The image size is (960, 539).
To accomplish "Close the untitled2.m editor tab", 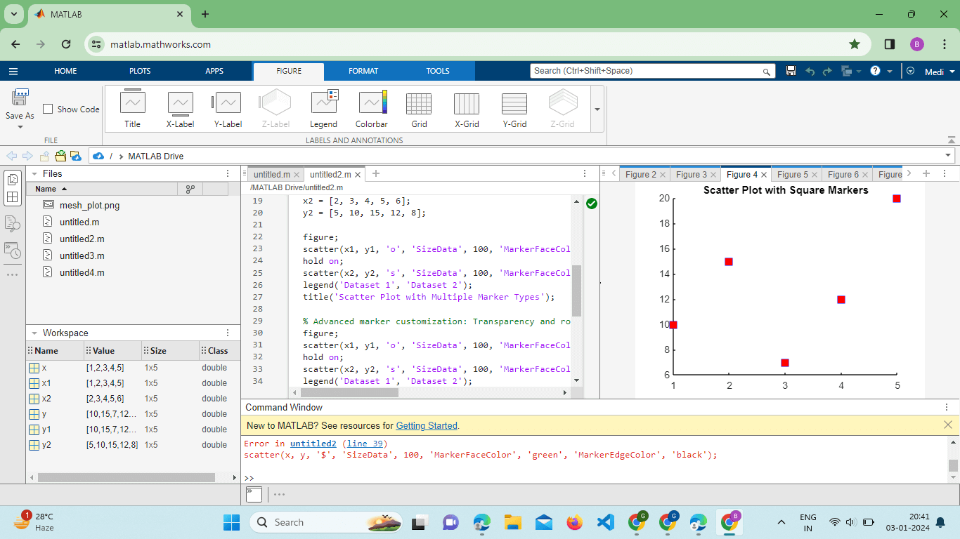I will [x=358, y=175].
